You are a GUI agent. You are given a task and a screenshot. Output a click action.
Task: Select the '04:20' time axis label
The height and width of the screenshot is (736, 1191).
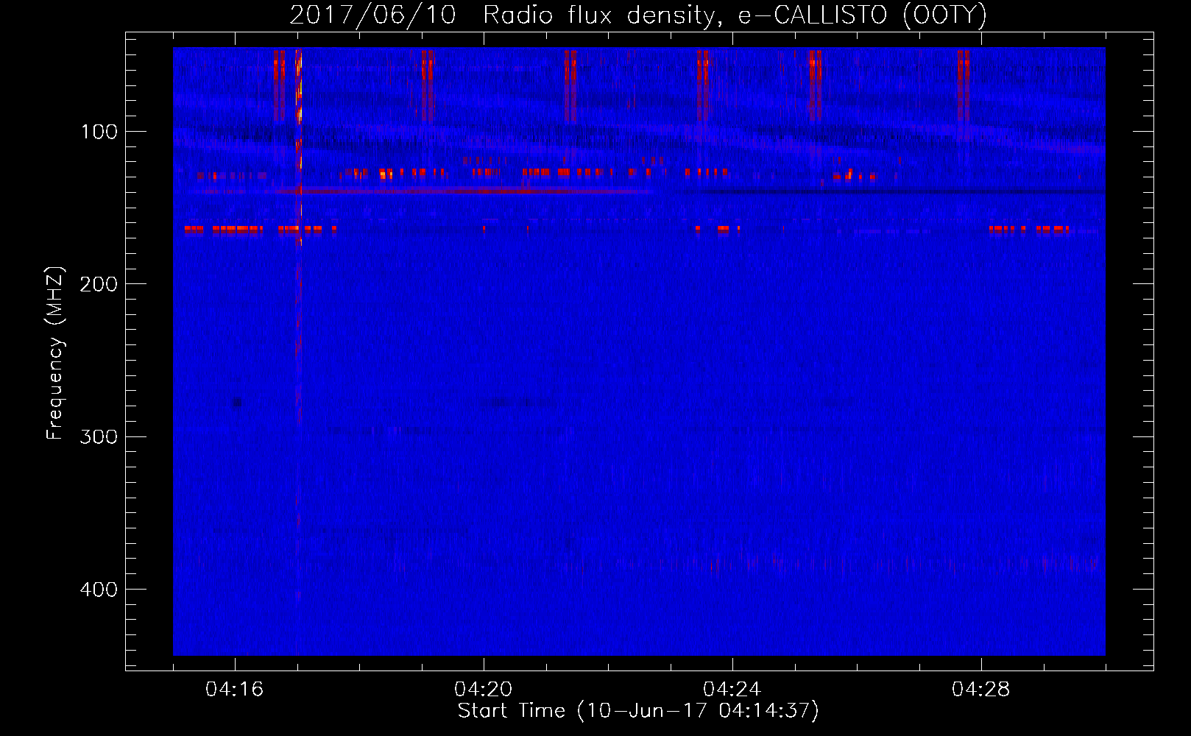(483, 690)
